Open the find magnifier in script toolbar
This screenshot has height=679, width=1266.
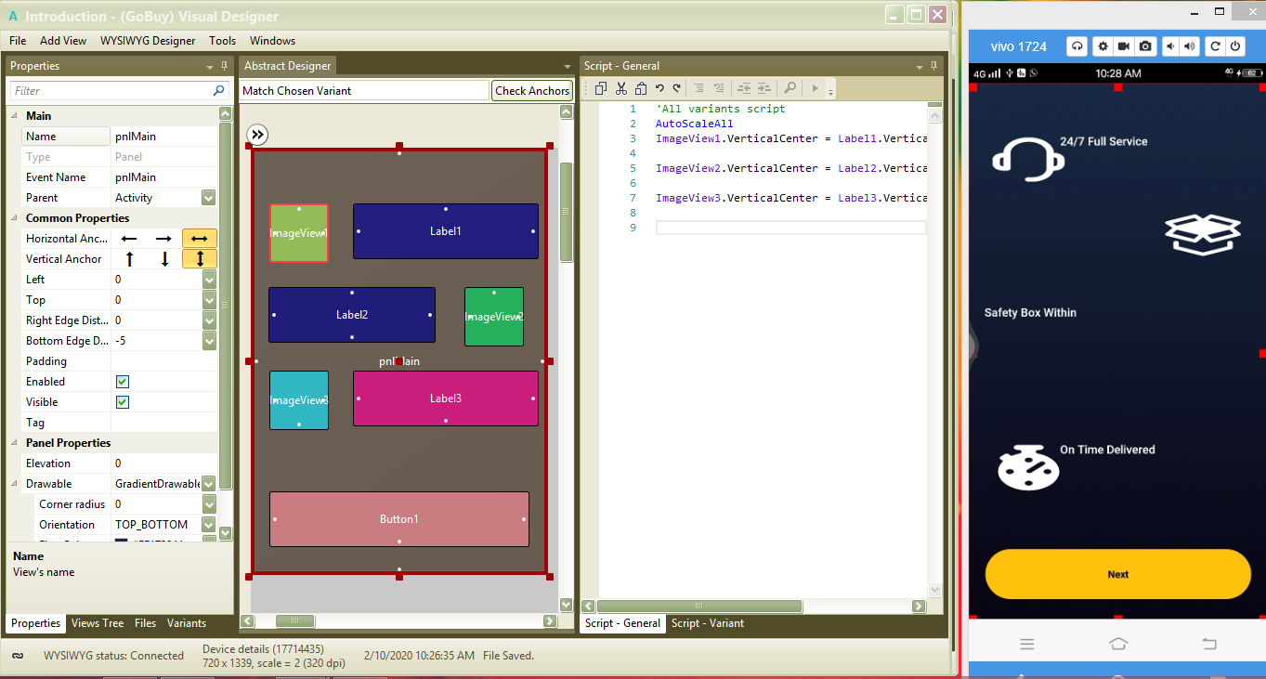tap(790, 88)
